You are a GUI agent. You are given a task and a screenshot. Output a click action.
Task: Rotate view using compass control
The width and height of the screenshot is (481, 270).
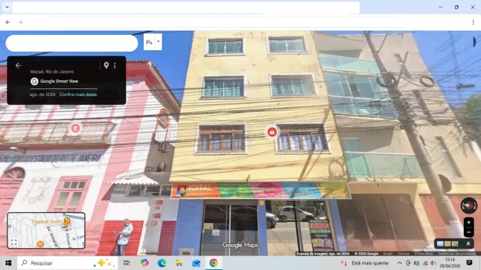[469, 205]
